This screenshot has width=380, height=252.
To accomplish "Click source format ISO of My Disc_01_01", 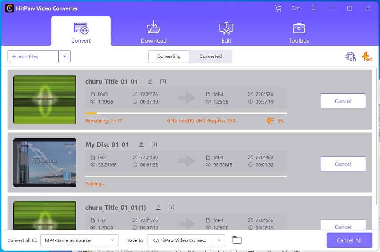I will point(102,157).
